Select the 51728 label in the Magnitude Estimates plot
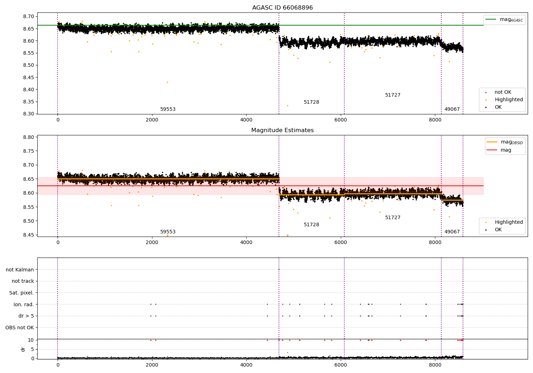The width and height of the screenshot is (533, 373). [x=311, y=225]
